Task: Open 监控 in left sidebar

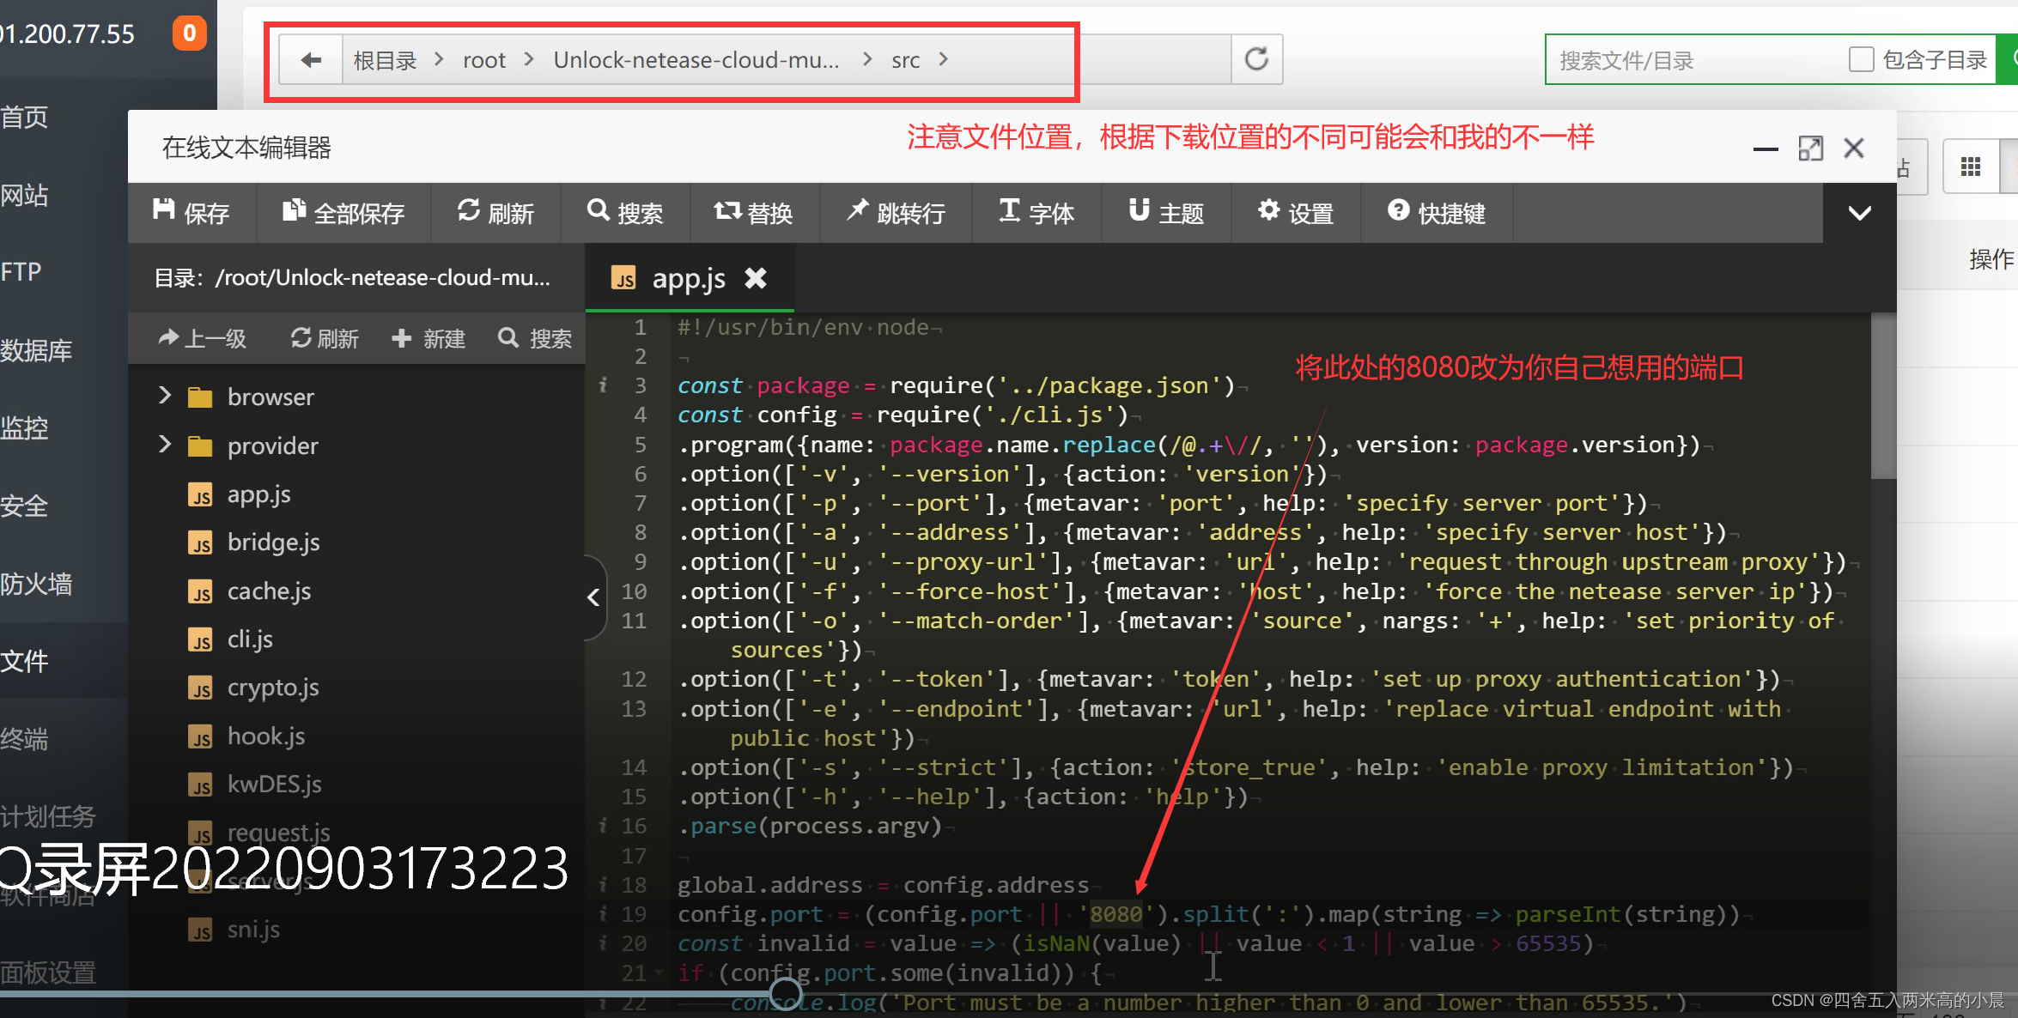Action: pyautogui.click(x=26, y=427)
